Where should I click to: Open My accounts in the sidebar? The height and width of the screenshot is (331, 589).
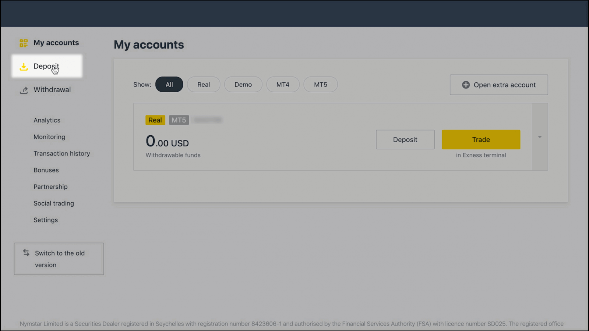56,43
